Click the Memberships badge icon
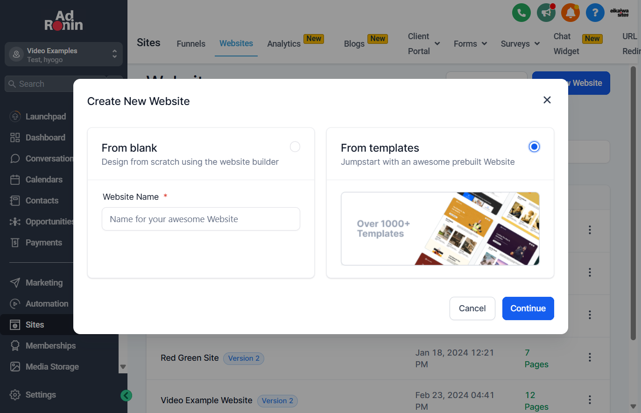The image size is (641, 413). tap(15, 346)
